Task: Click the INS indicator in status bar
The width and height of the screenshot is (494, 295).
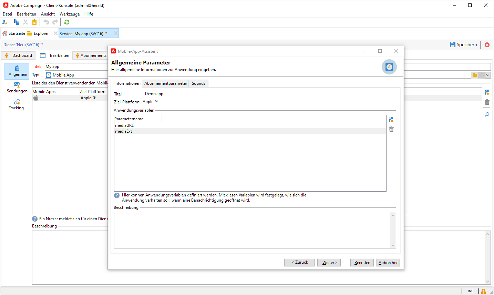Action: tap(471, 291)
